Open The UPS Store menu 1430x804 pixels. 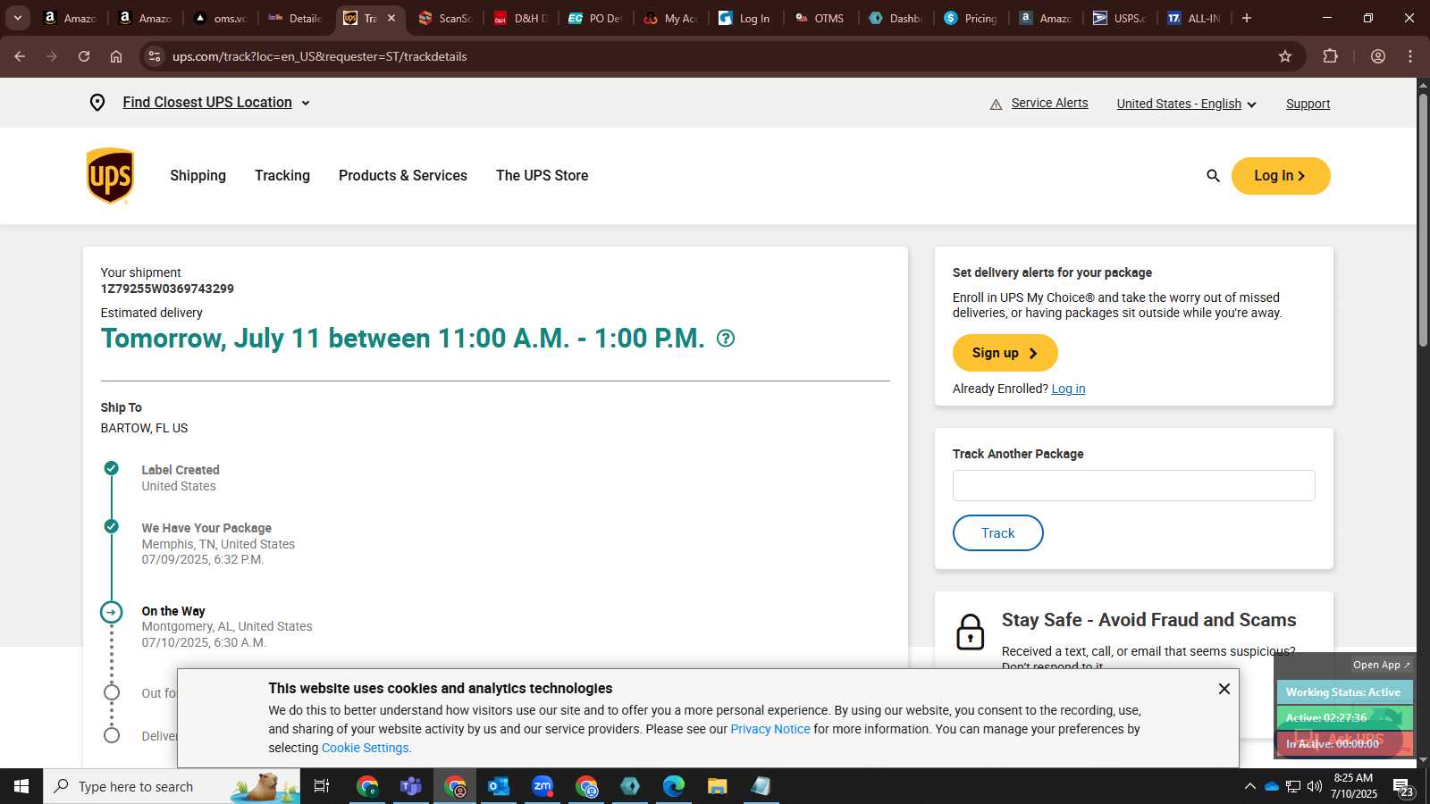pyautogui.click(x=543, y=176)
